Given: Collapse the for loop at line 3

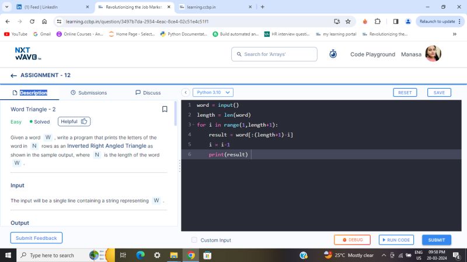Looking at the screenshot, I should click(x=192, y=125).
